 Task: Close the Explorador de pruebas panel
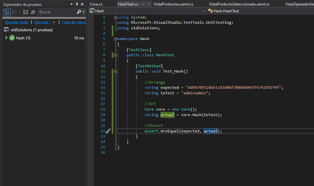pos(82,4)
